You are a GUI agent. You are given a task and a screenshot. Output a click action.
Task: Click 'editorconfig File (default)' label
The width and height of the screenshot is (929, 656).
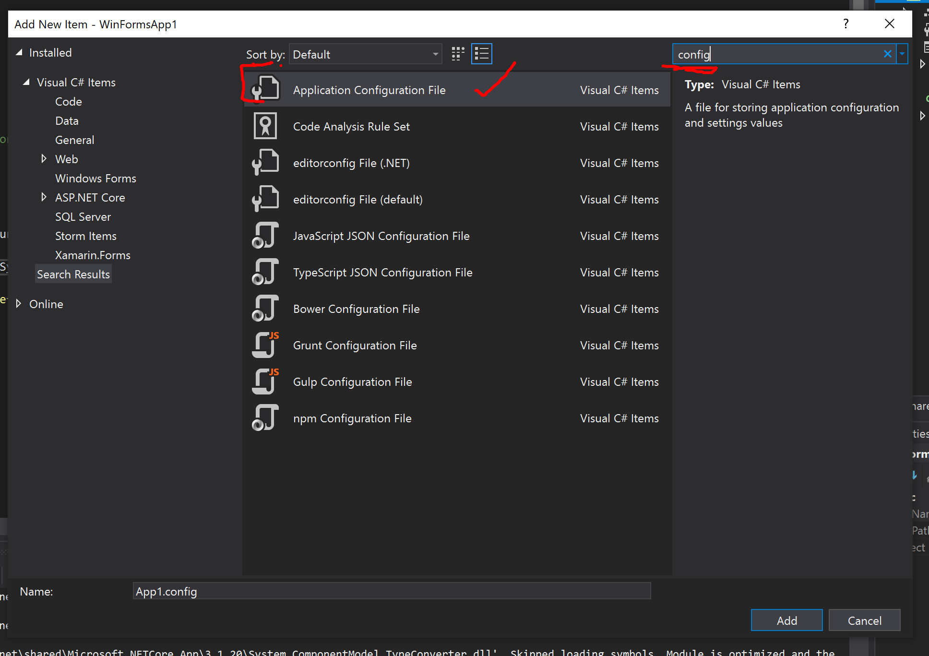coord(358,200)
